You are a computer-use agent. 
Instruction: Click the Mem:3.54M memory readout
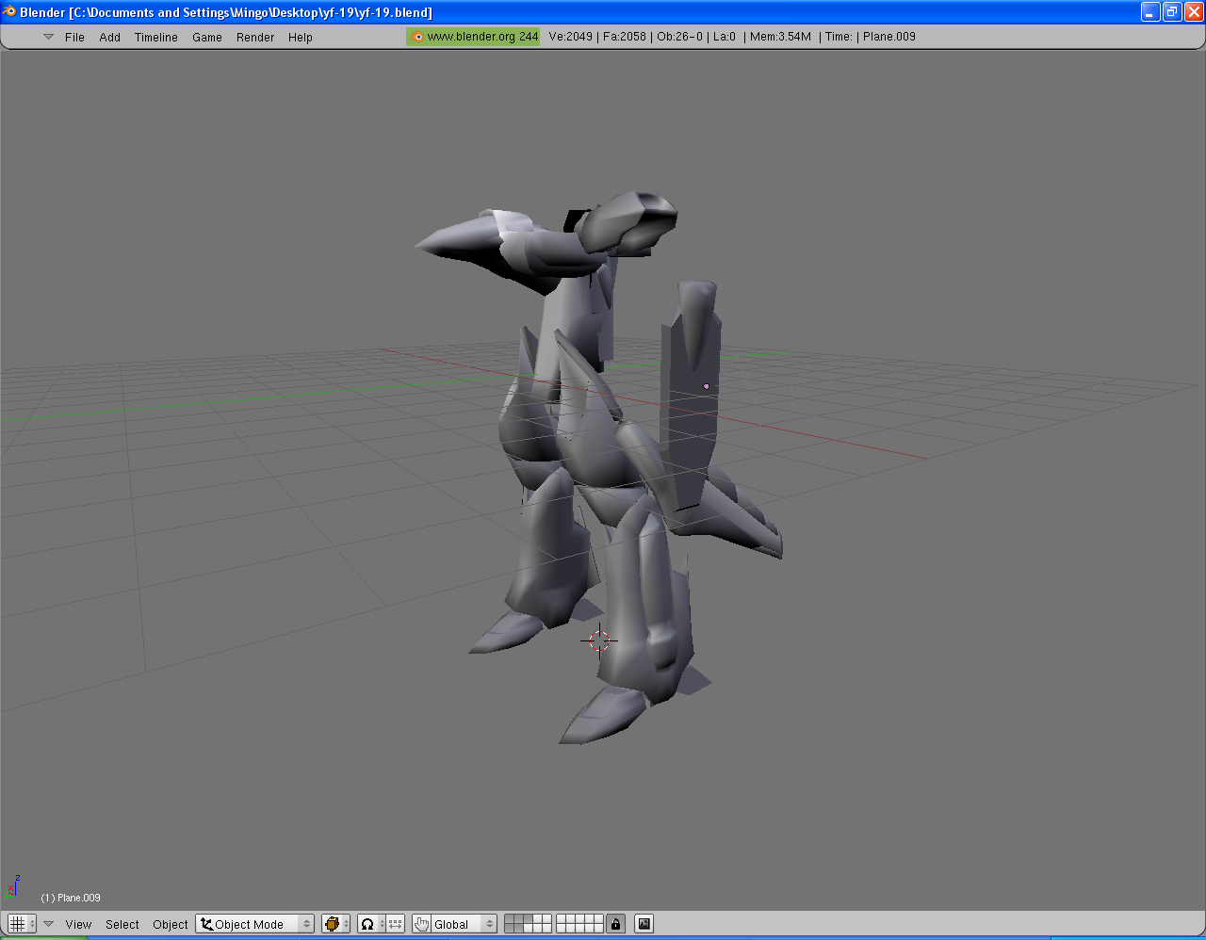[x=780, y=37]
